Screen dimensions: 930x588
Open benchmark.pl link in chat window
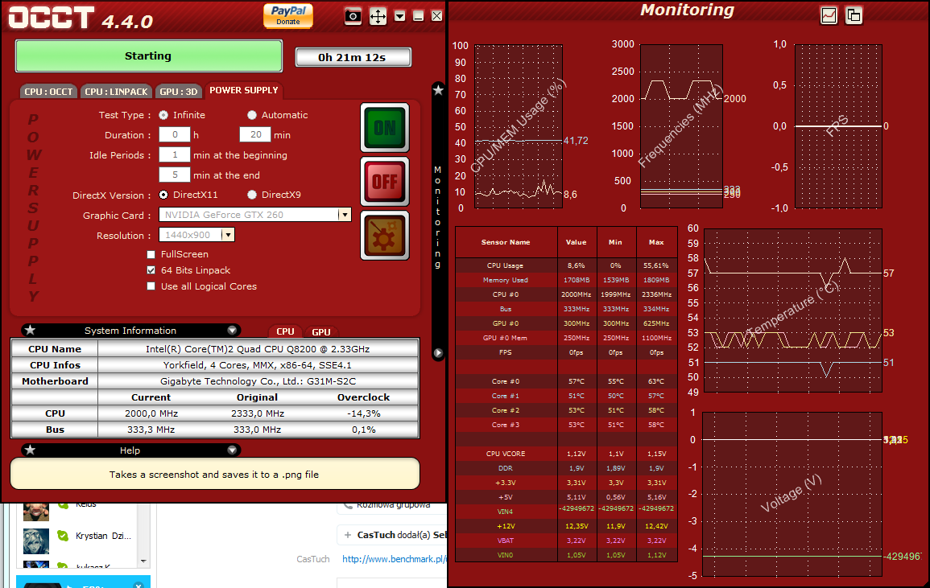(x=394, y=559)
